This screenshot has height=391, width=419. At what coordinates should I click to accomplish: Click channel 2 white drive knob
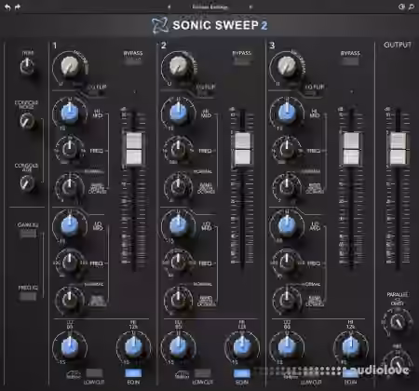[179, 66]
